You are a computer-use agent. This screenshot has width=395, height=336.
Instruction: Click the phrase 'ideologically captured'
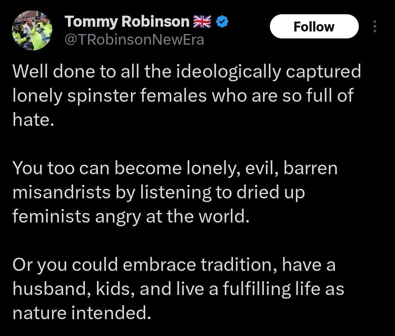pyautogui.click(x=269, y=71)
